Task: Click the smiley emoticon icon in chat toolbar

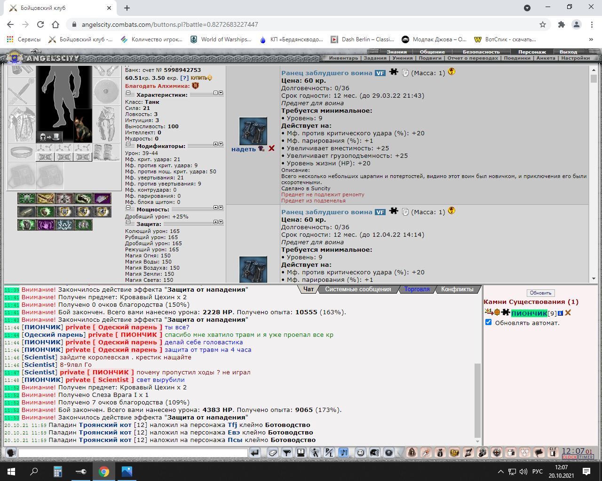Action: 360,453
